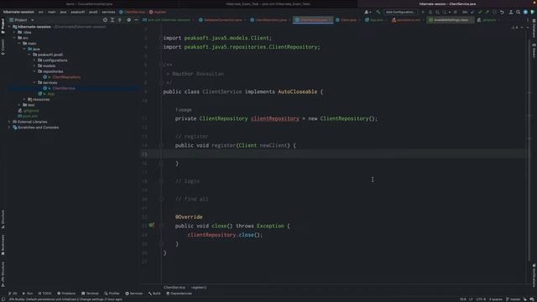Switch to the pom.xml editor tab

pyautogui.click(x=167, y=20)
